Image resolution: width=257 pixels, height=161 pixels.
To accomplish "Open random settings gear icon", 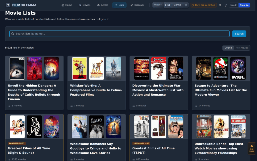I will [186, 5].
